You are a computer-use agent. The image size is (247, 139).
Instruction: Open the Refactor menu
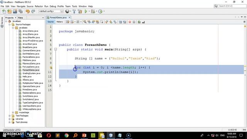[39, 6]
